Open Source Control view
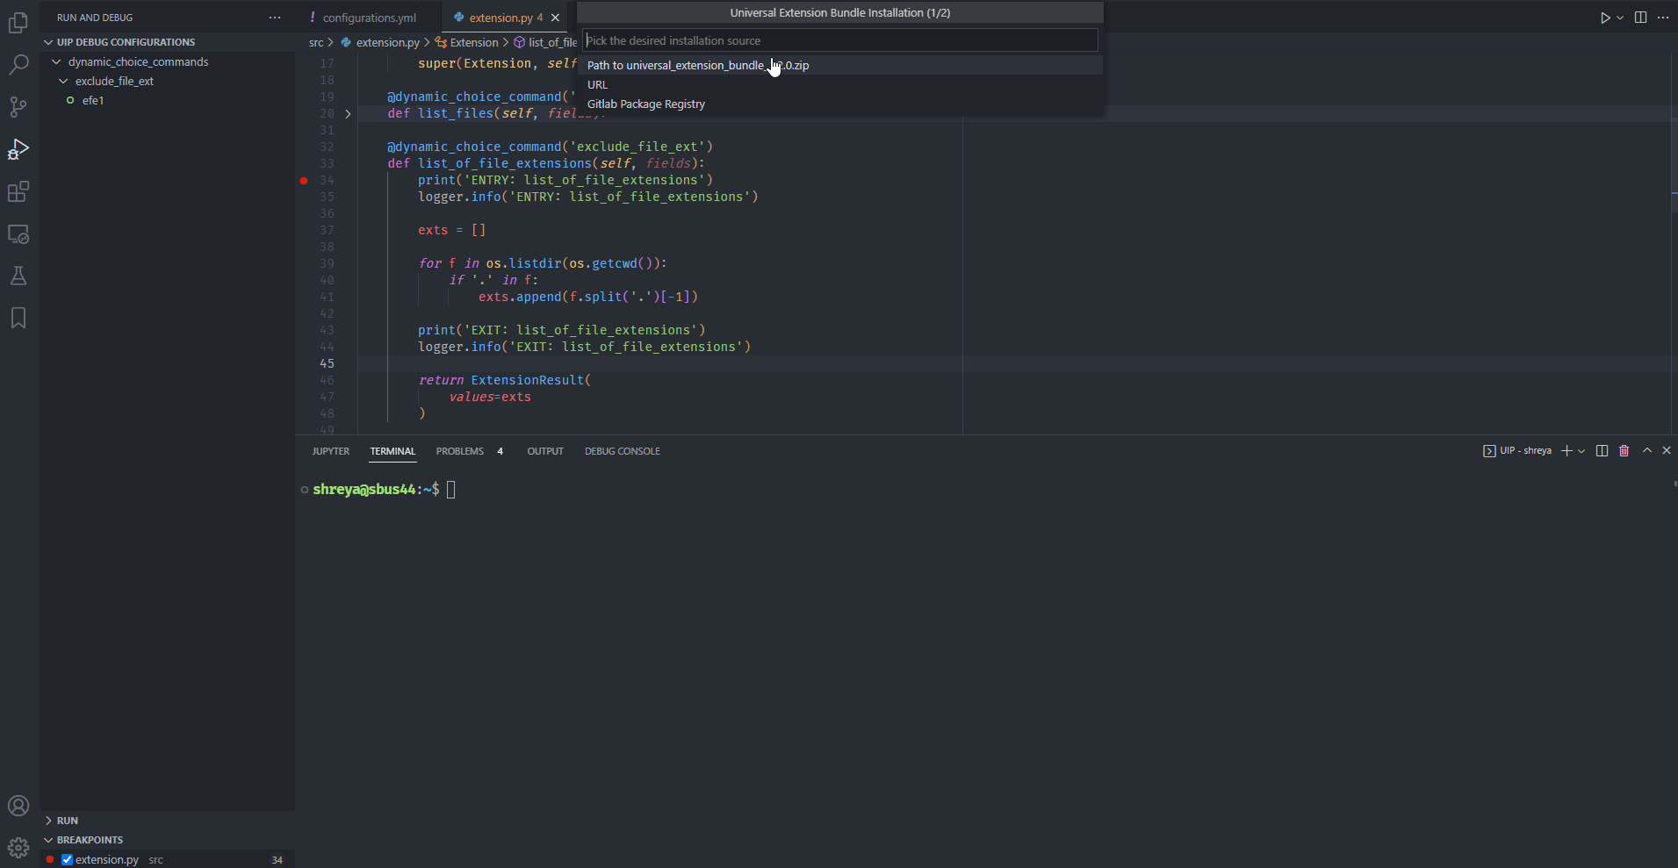The width and height of the screenshot is (1678, 868). pos(18,107)
